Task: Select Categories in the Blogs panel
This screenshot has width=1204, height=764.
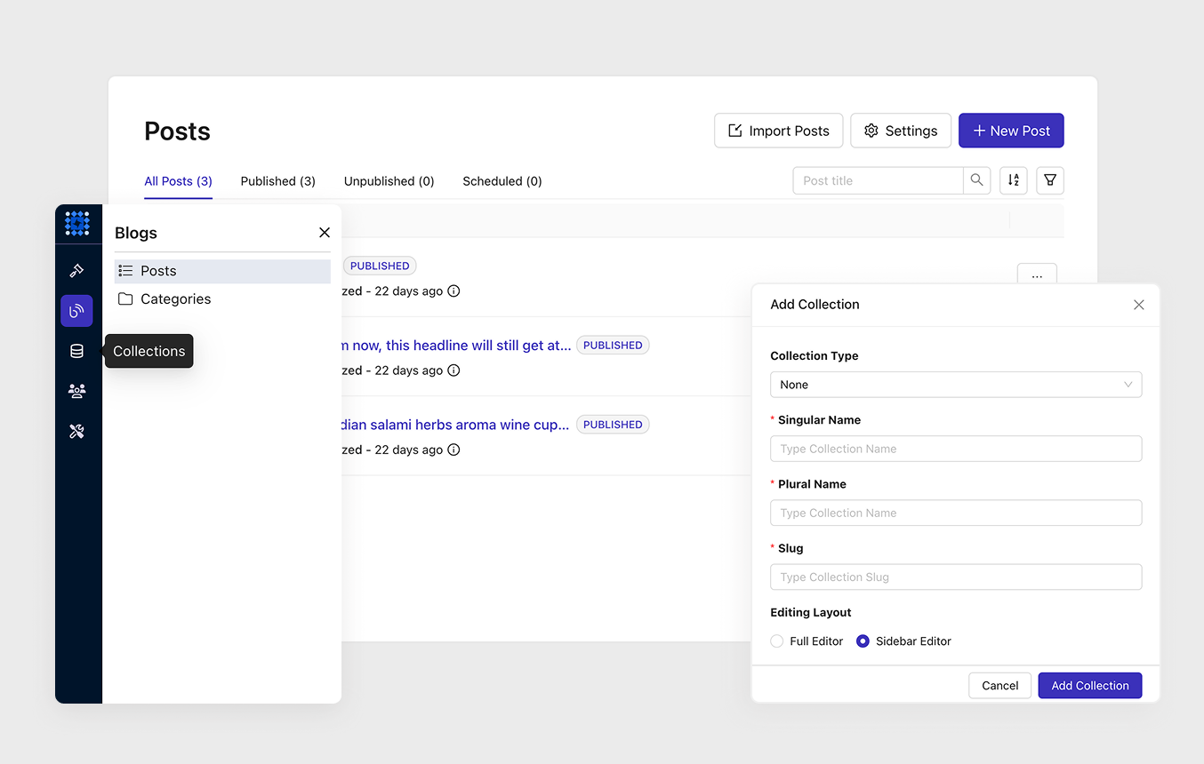Action: click(x=175, y=299)
